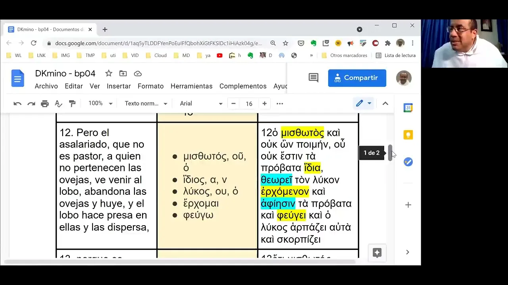Image resolution: width=508 pixels, height=285 pixels.
Task: Star the DKmino - bp04 document
Action: (x=108, y=73)
